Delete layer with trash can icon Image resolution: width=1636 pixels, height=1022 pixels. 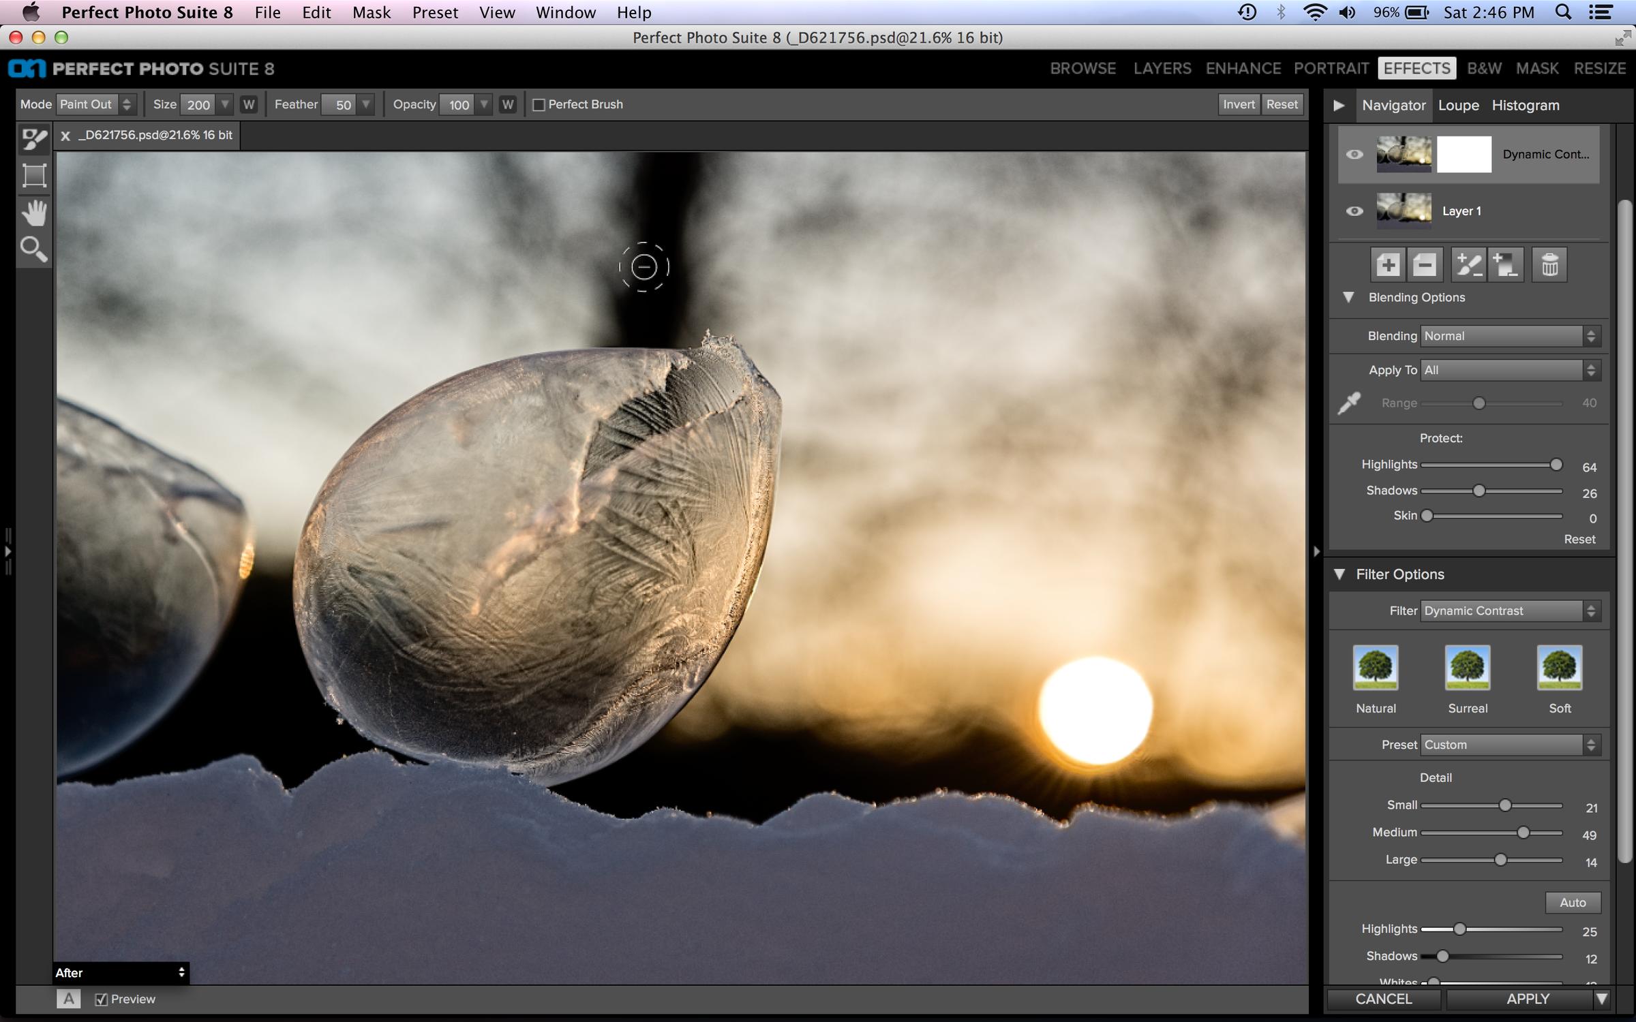pyautogui.click(x=1549, y=265)
